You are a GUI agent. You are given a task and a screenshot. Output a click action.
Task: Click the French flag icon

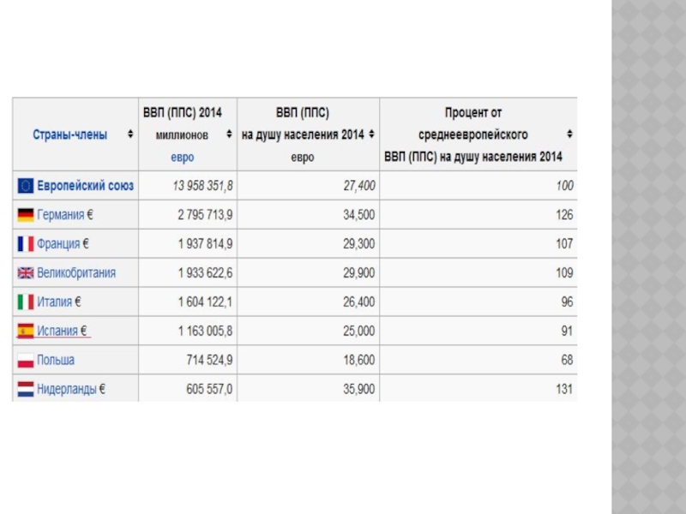tap(25, 244)
